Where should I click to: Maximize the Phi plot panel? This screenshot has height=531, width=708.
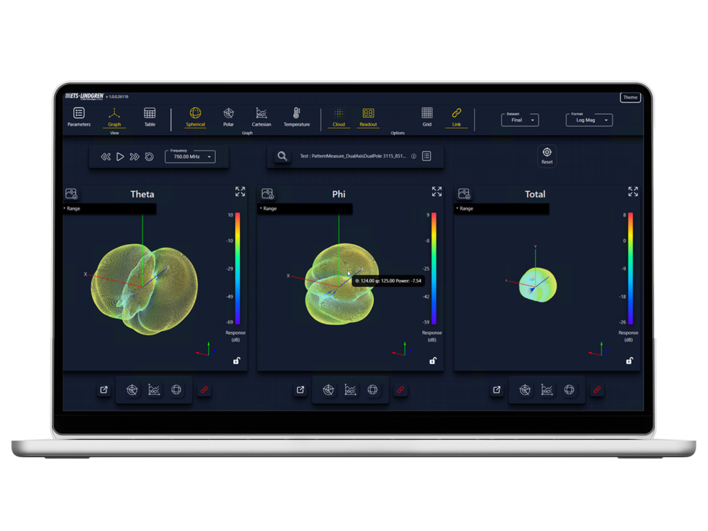click(x=437, y=192)
